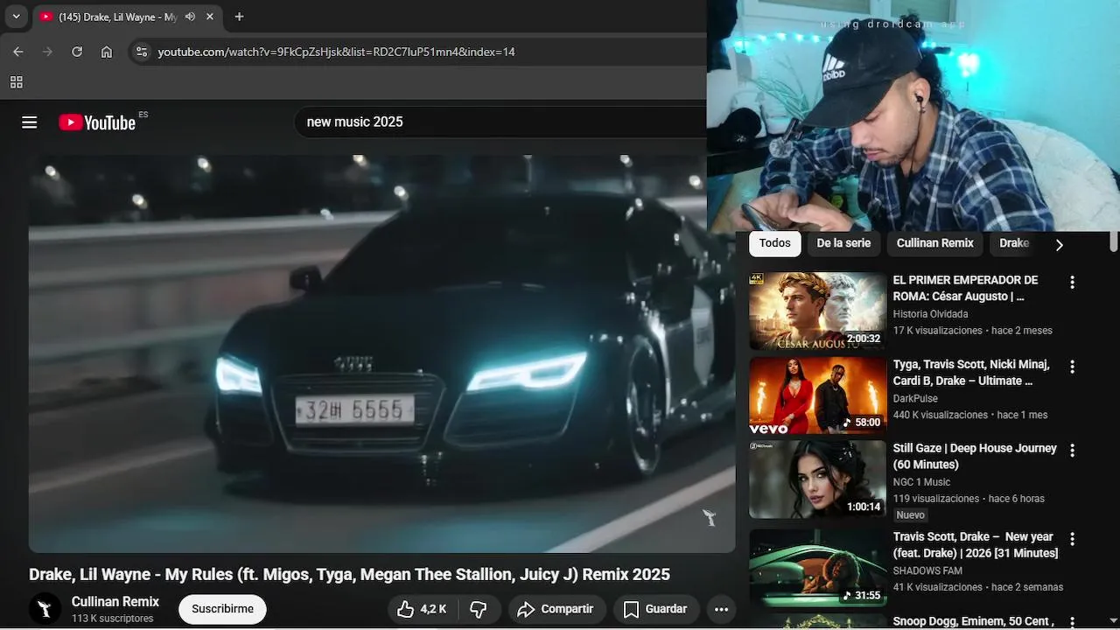
Task: Open title Still Gaze Deep House Journey
Action: coord(975,456)
